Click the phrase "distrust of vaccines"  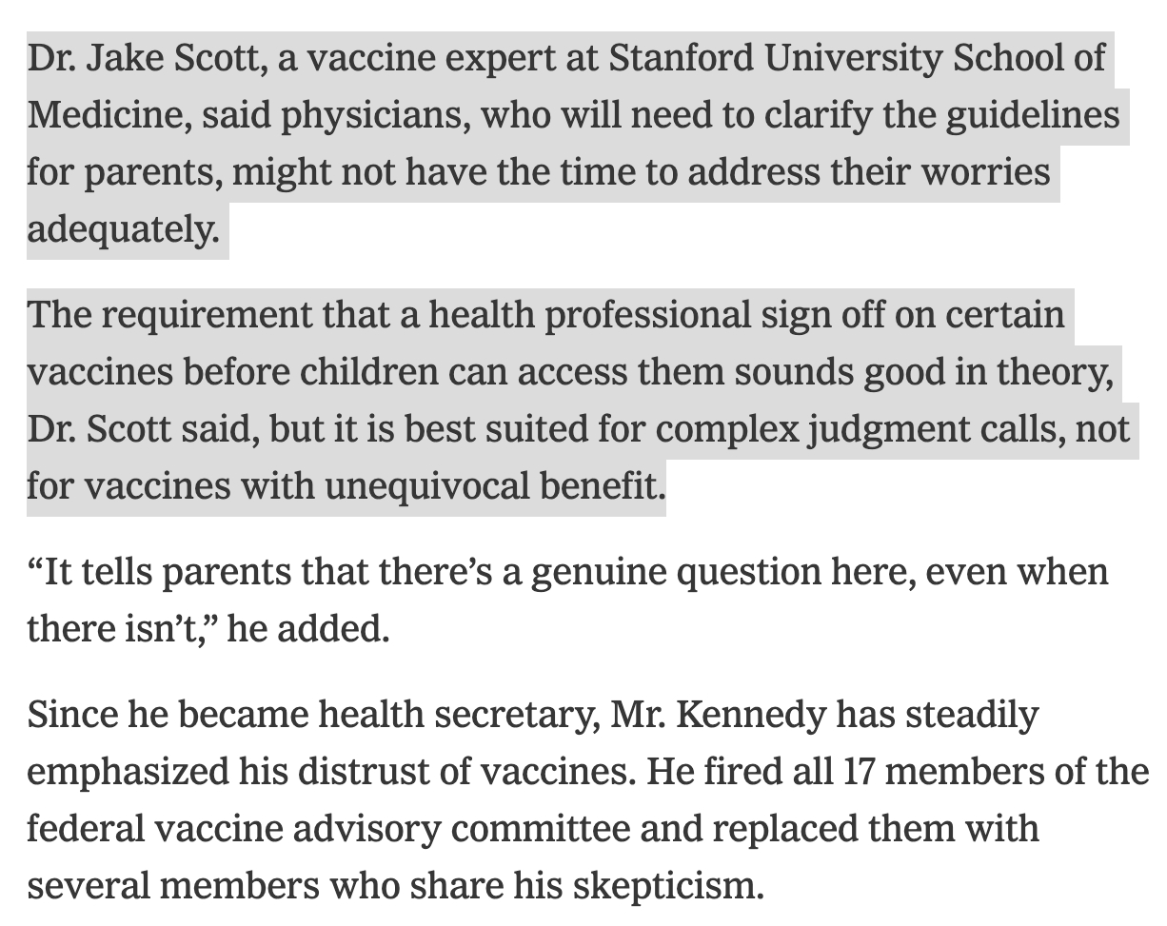click(463, 771)
